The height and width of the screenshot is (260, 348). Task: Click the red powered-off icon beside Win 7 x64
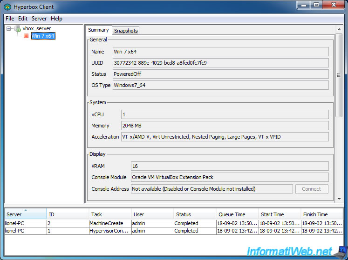pyautogui.click(x=26, y=36)
